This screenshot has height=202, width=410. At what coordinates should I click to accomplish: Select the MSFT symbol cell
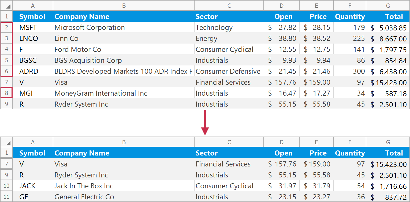click(x=28, y=28)
